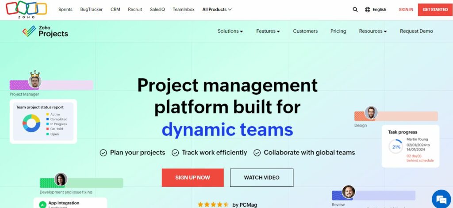Expand the Solutions menu

pos(230,31)
